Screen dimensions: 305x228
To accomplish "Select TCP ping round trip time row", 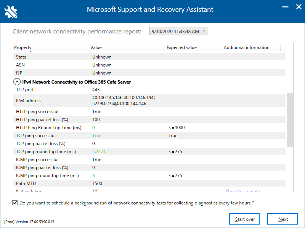I will click(149, 151).
